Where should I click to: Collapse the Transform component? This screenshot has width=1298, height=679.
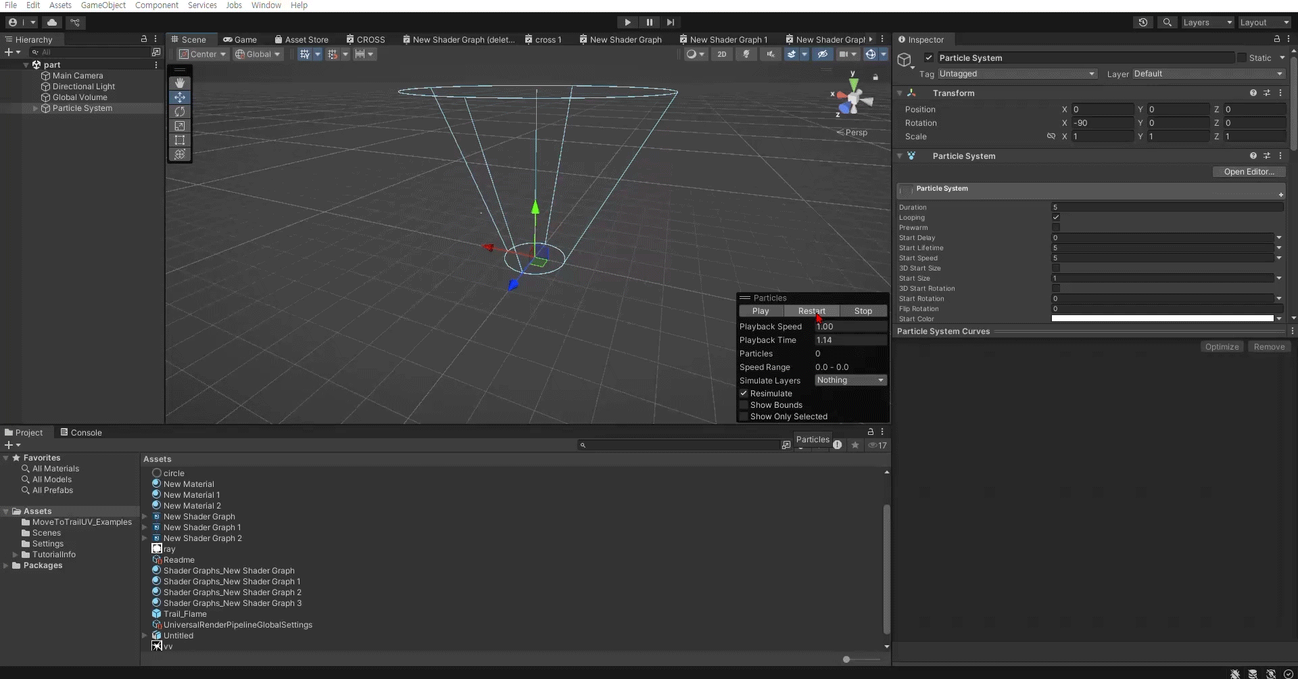pos(900,93)
